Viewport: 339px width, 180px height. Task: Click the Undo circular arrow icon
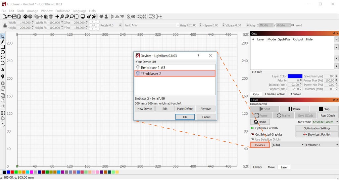(x=25, y=17)
